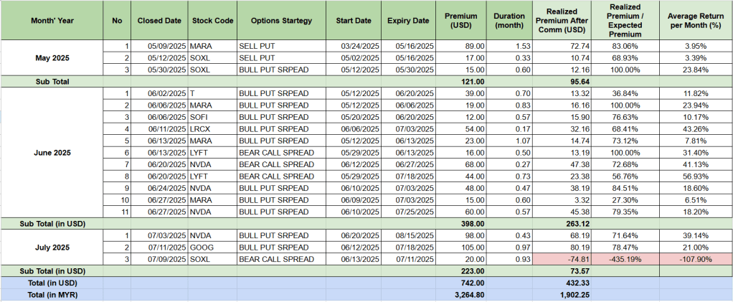Select the "July 2025" month cell
Viewport: 733px width, 302px height.
[x=52, y=247]
